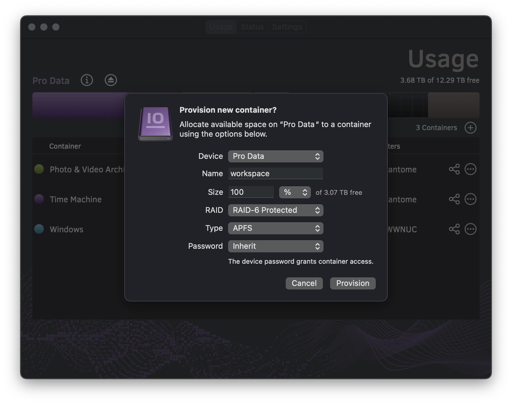This screenshot has width=512, height=404.
Task: Share the Time Machine container
Action: [454, 199]
